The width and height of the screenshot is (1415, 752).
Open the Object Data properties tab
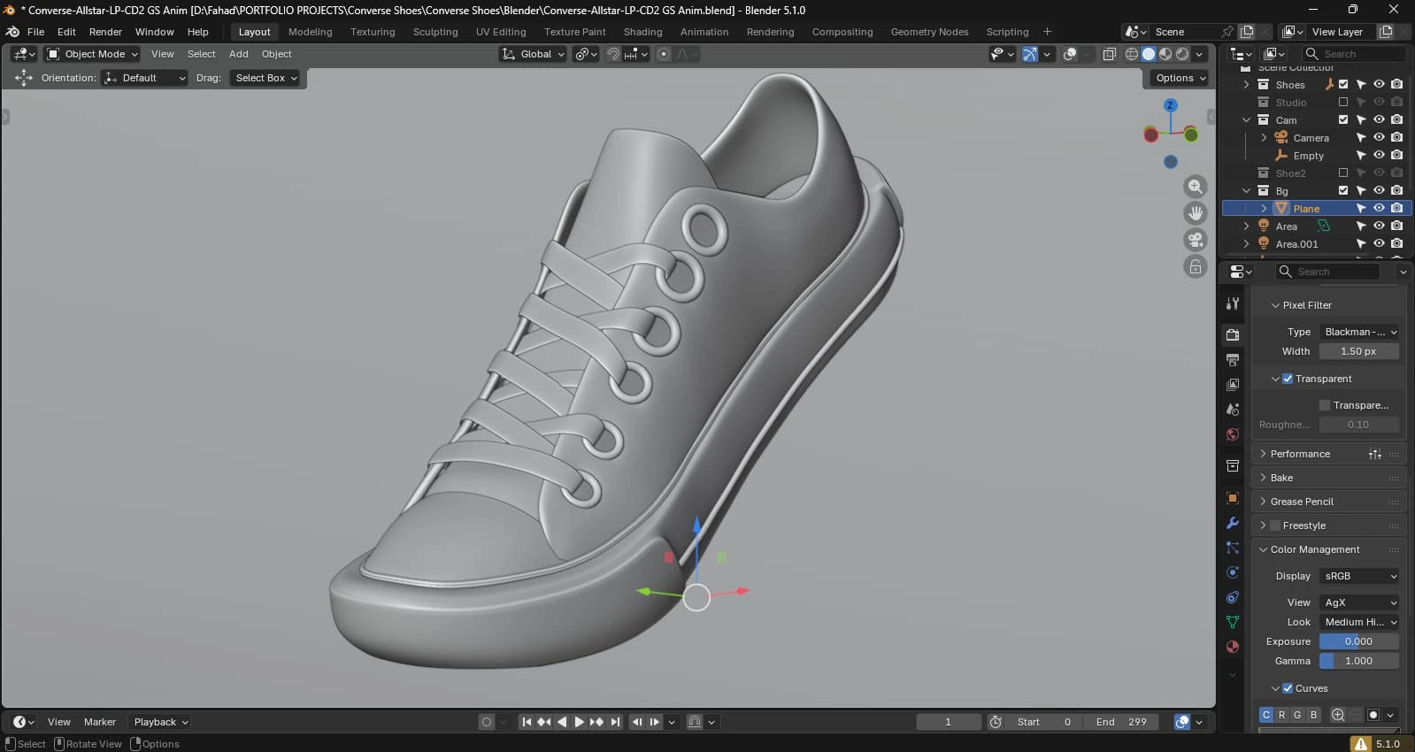coord(1233,622)
